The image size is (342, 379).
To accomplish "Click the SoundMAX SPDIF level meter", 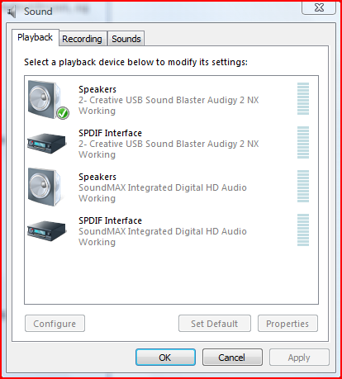I will 303,230.
